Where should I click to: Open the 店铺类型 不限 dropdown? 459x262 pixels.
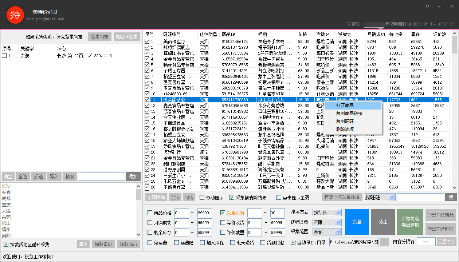[327, 222]
